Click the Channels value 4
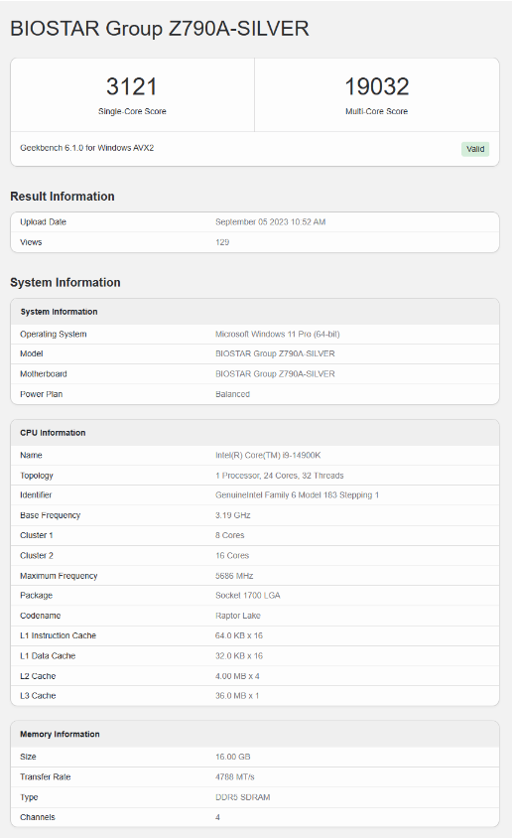This screenshot has width=512, height=838. (x=218, y=817)
